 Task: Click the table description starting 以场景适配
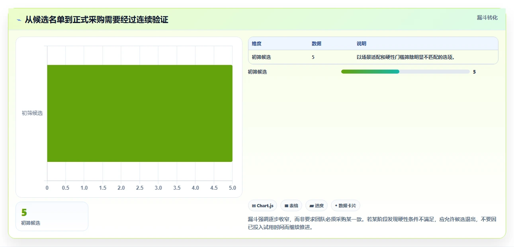(406, 57)
